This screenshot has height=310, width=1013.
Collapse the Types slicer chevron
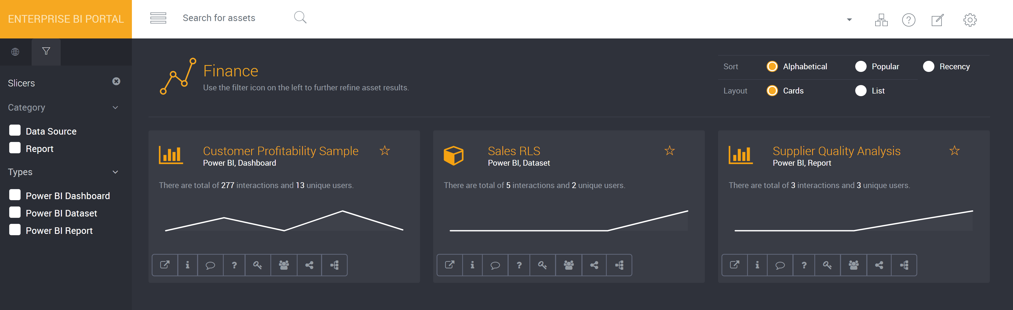115,172
